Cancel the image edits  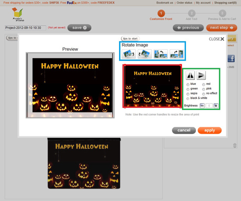[x=184, y=130]
